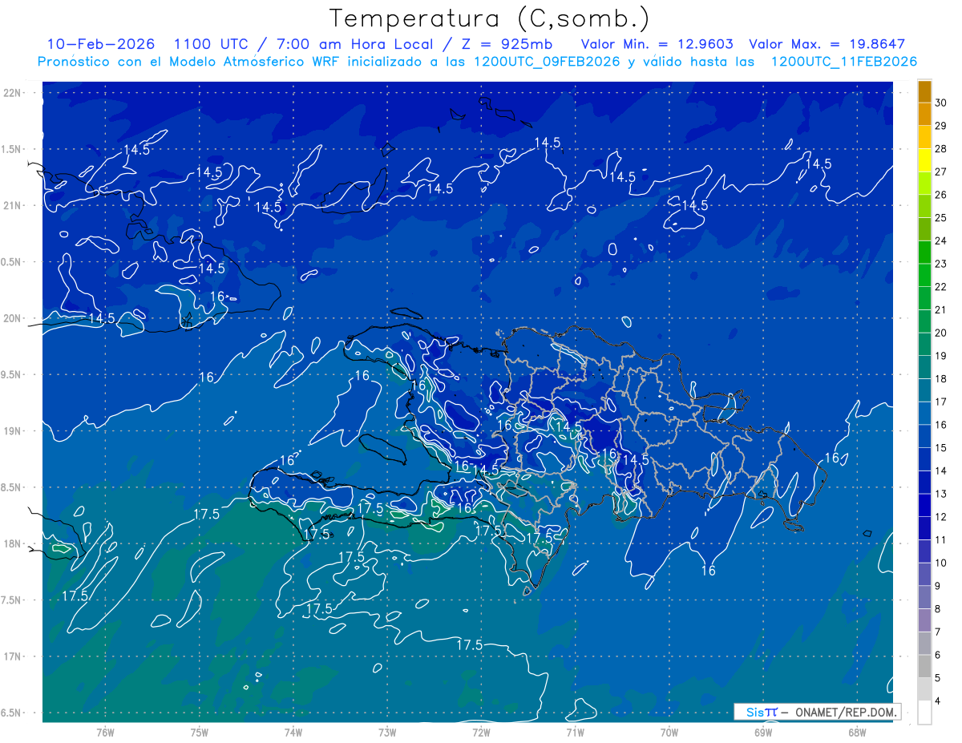The height and width of the screenshot is (743, 962).
Task: Click the "SisTT - ONAMET/REP.DOM." credit label
Action: [x=817, y=712]
